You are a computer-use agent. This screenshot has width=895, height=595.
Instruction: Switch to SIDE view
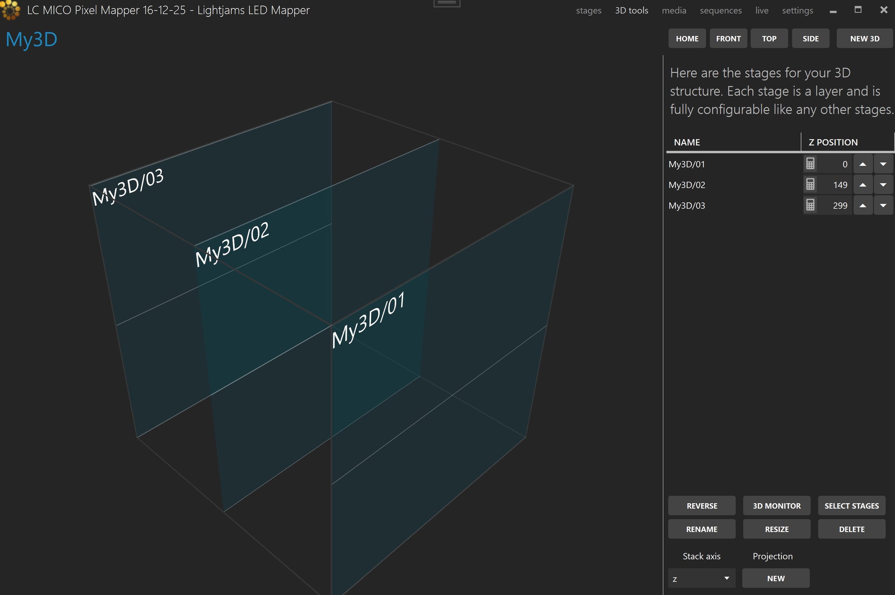[x=810, y=39]
